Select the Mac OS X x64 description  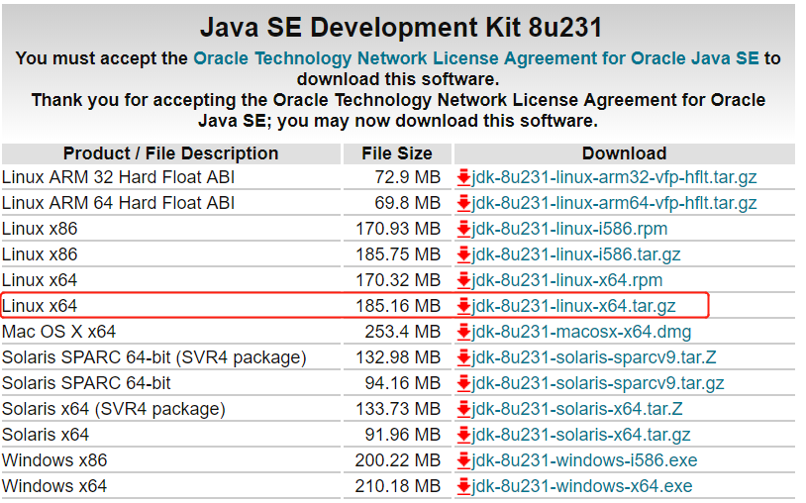[58, 332]
